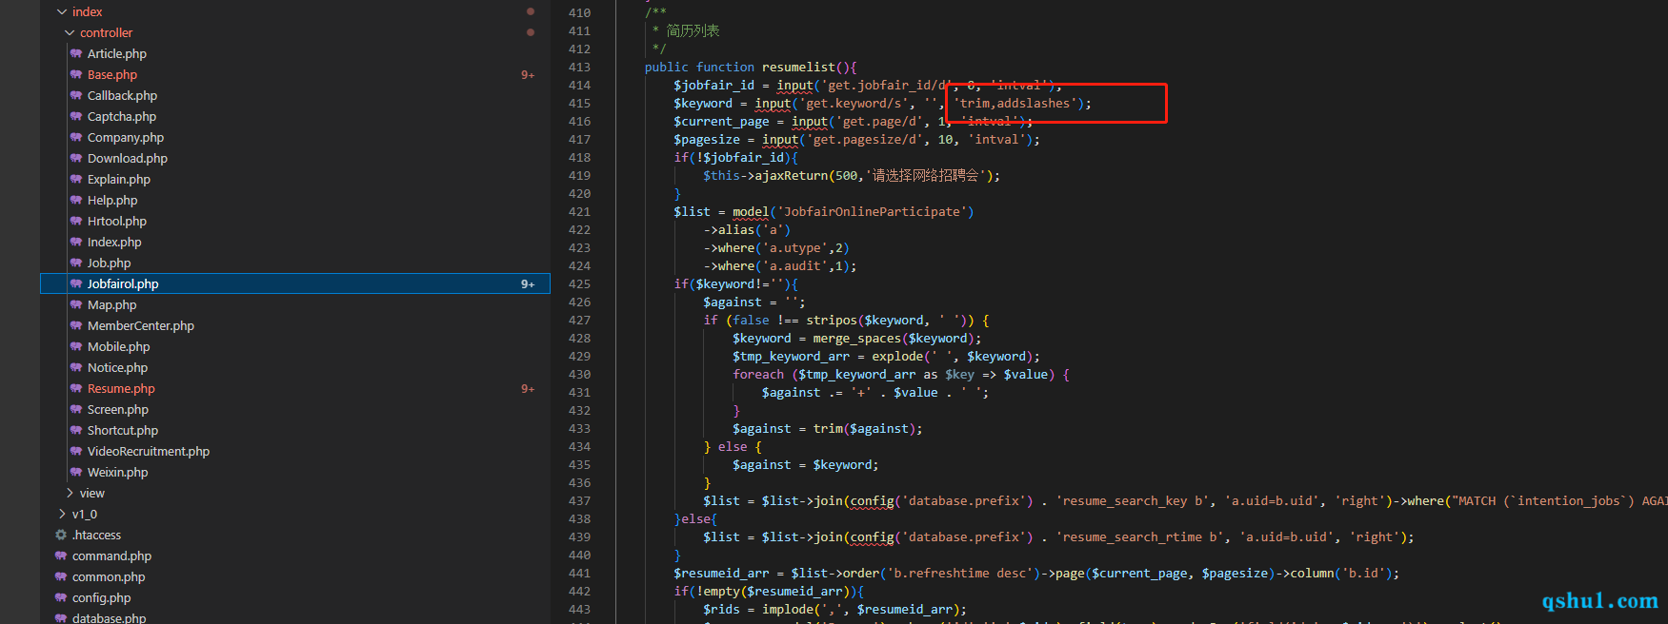
Task: Click PHP icon beside Mobile.php
Action: [76, 346]
